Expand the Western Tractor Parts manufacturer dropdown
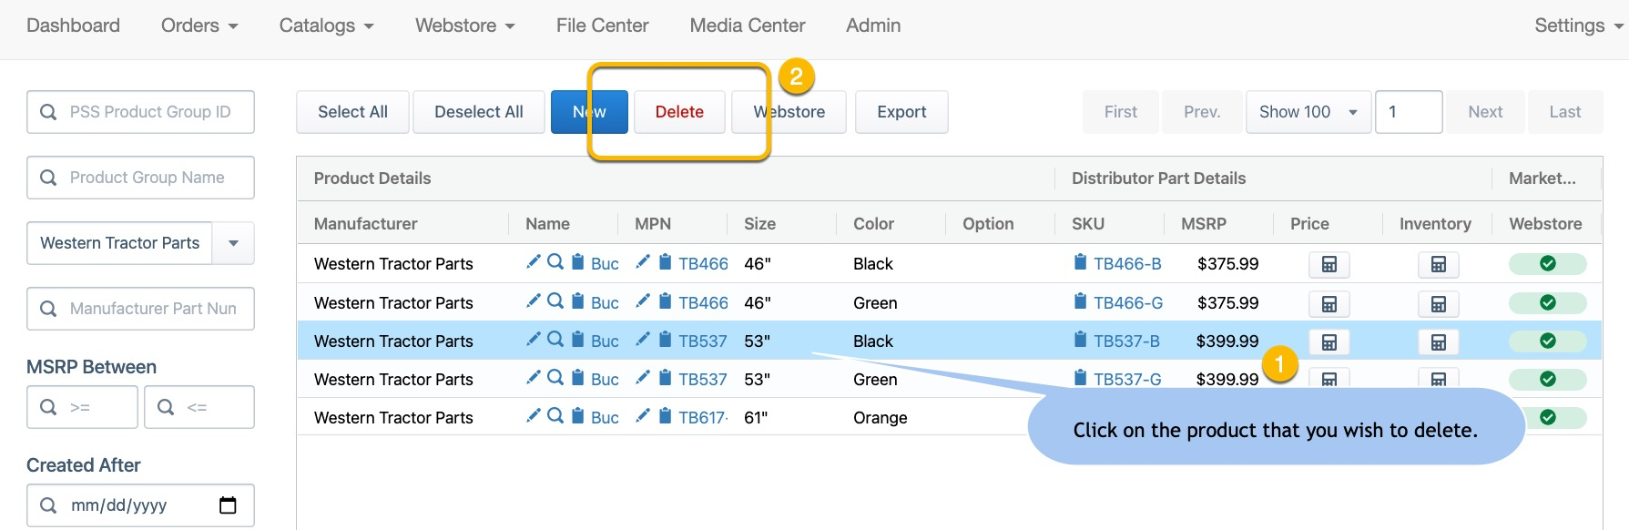 [x=233, y=243]
